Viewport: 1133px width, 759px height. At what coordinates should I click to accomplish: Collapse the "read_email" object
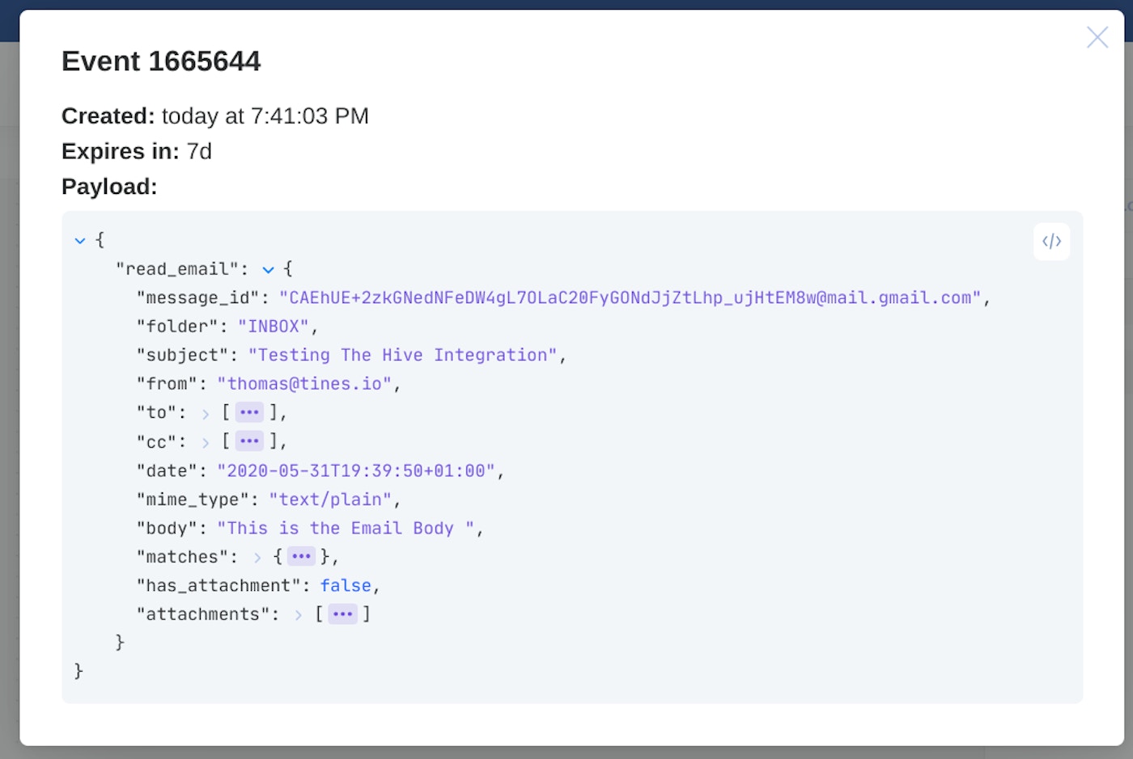point(268,269)
